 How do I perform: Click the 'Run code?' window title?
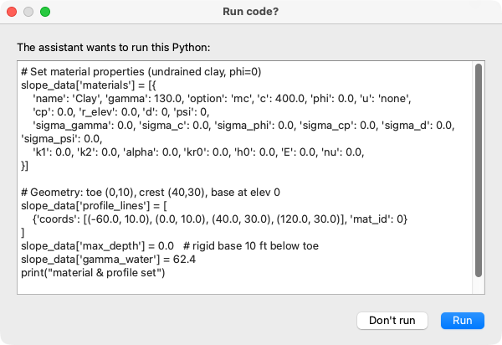click(251, 12)
